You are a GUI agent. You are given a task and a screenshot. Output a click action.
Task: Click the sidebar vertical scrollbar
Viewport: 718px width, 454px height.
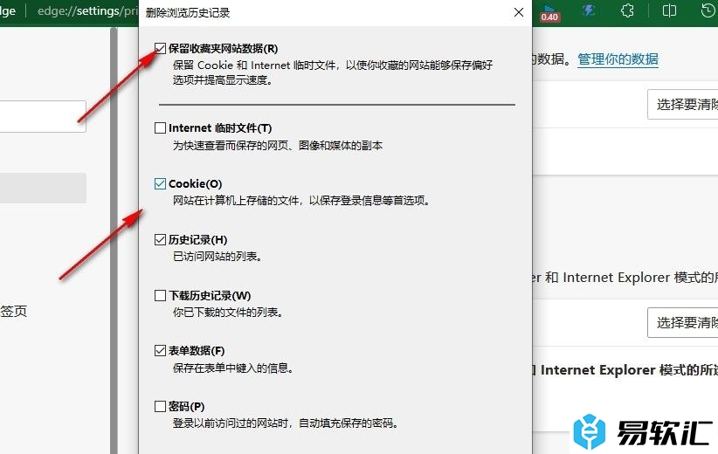(x=114, y=240)
